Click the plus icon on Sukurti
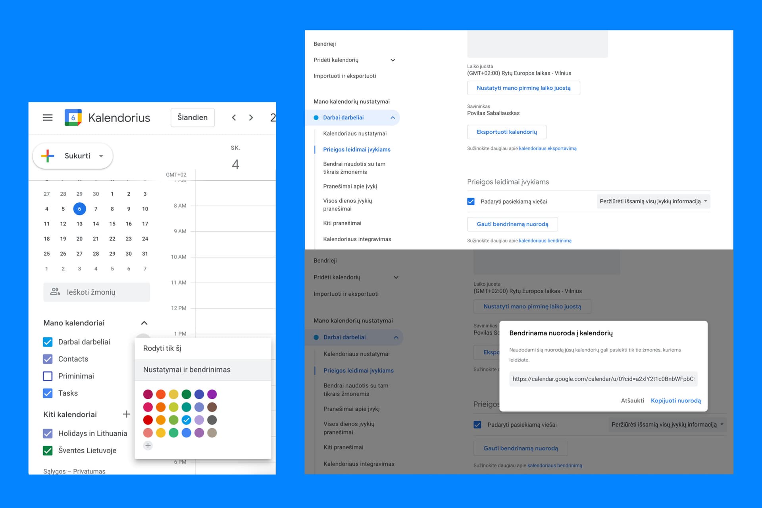 pyautogui.click(x=48, y=156)
